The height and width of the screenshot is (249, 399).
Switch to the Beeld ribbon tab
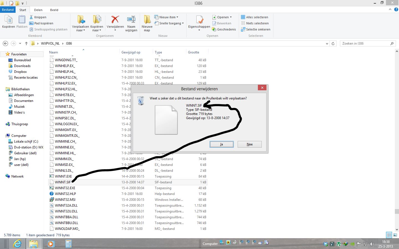pos(54,10)
